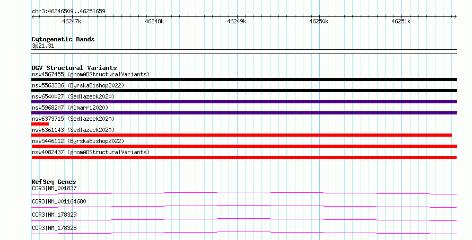The image size is (472, 240).
Task: Click the DGV Structural Variants track title
Action: 74,68
